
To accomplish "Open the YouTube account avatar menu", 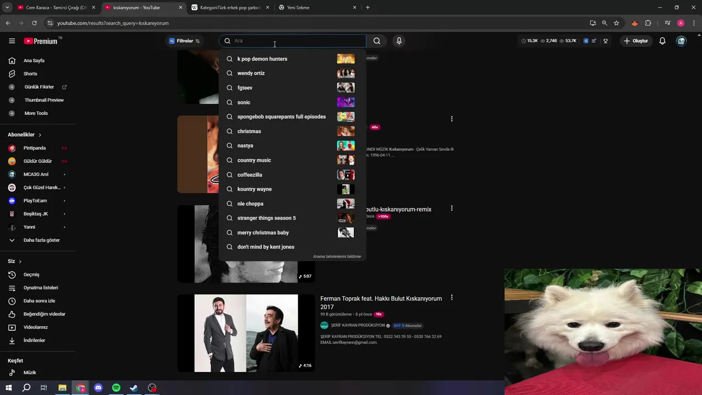I will tap(681, 41).
